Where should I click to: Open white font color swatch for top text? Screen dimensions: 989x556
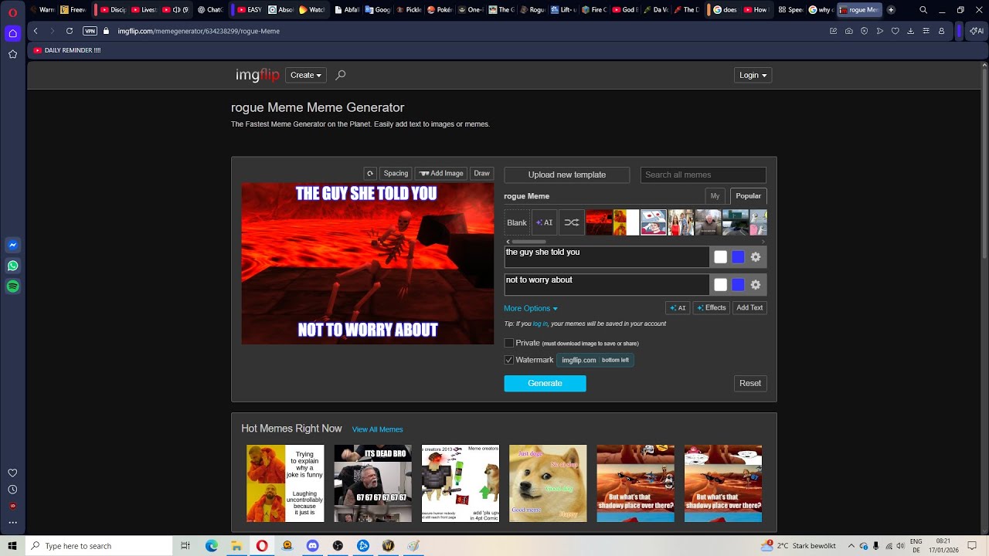[721, 257]
